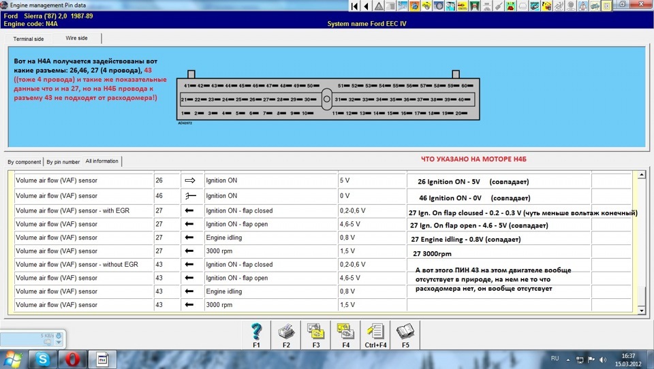Click the scrollbar down arrow of table
This screenshot has height=369, width=654.
(x=642, y=310)
